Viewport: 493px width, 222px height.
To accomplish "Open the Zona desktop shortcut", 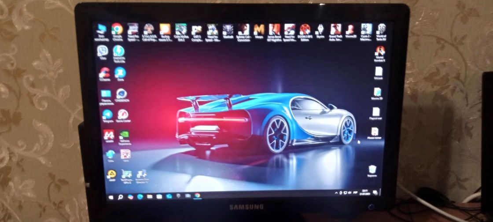I will click(x=120, y=74).
